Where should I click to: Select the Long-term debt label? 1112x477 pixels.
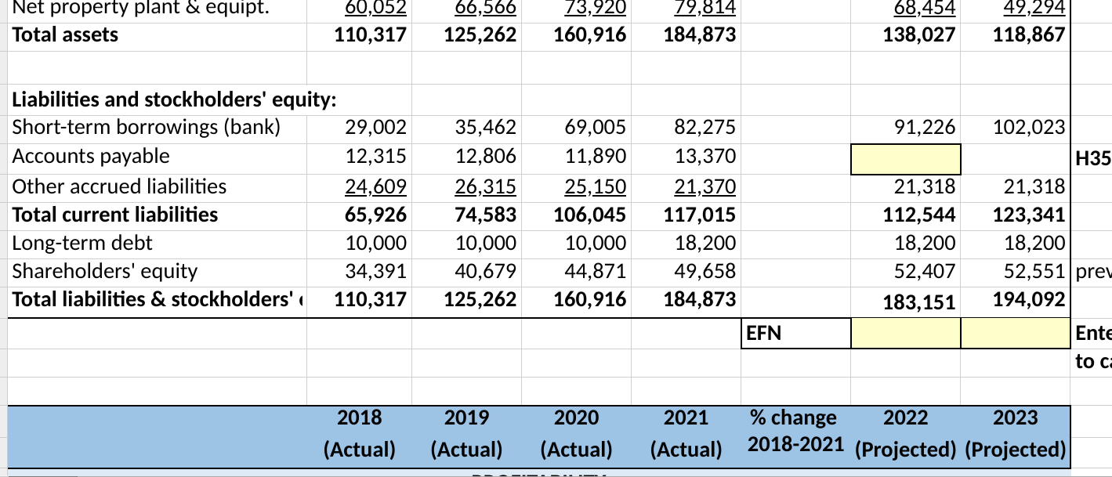[x=82, y=243]
